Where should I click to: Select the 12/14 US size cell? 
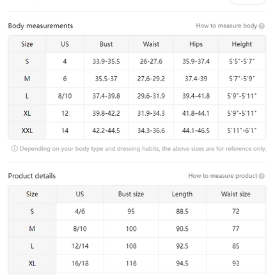(80, 246)
